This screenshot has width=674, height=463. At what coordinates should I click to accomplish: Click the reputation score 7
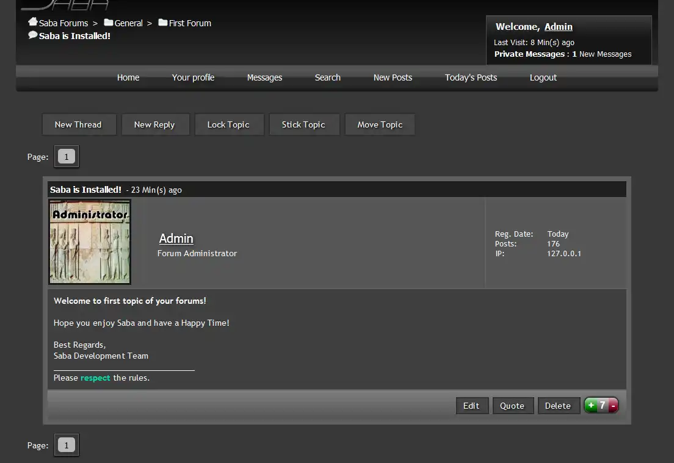click(x=602, y=405)
